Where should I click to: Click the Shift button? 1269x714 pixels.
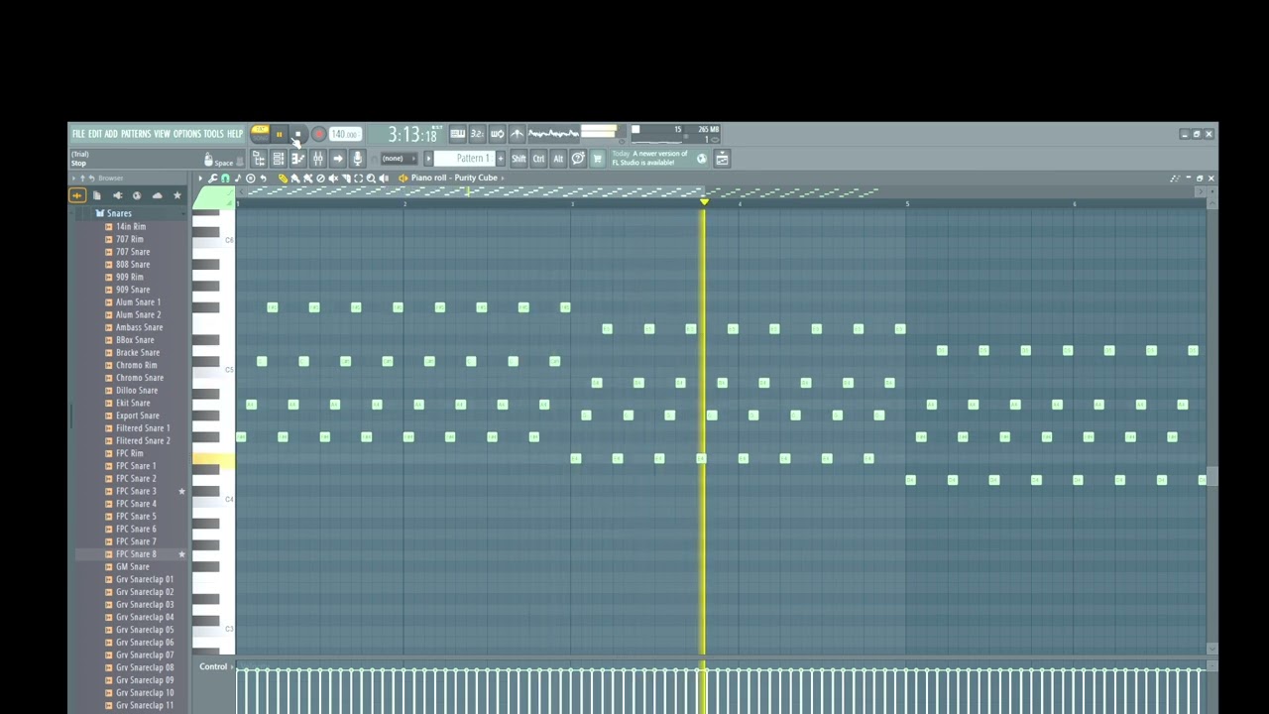coord(519,159)
